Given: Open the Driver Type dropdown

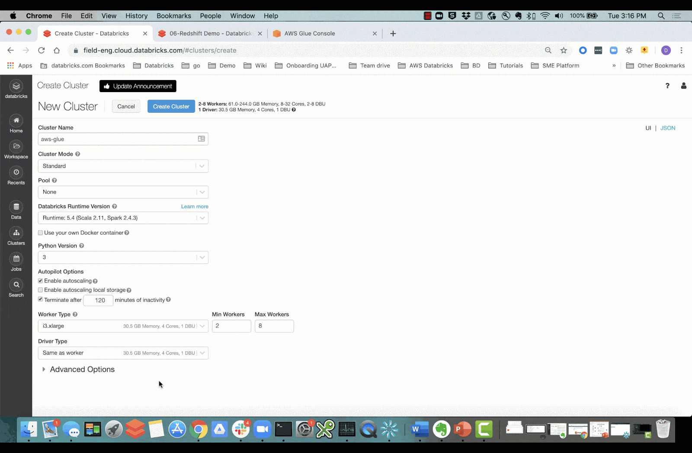Looking at the screenshot, I should 123,353.
